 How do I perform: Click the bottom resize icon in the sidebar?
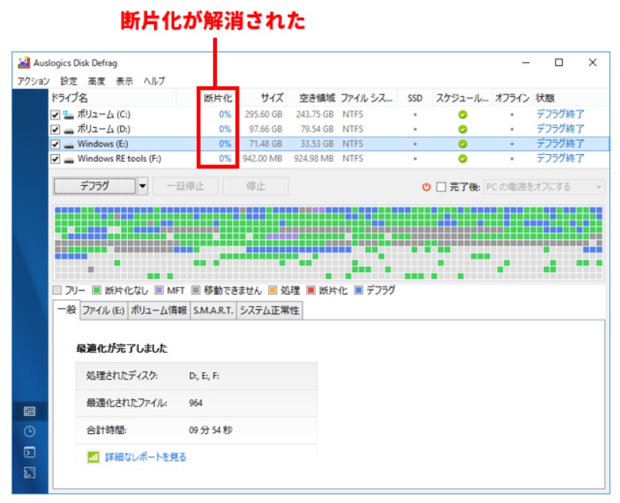pyautogui.click(x=29, y=471)
